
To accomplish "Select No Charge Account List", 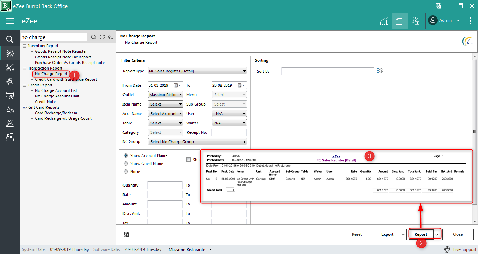I will click(56, 90).
